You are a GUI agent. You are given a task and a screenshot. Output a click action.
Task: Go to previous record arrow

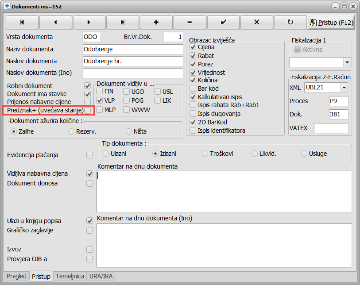coord(55,22)
